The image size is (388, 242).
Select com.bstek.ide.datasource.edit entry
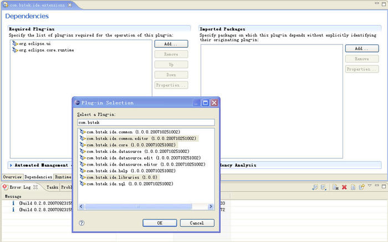click(x=144, y=158)
